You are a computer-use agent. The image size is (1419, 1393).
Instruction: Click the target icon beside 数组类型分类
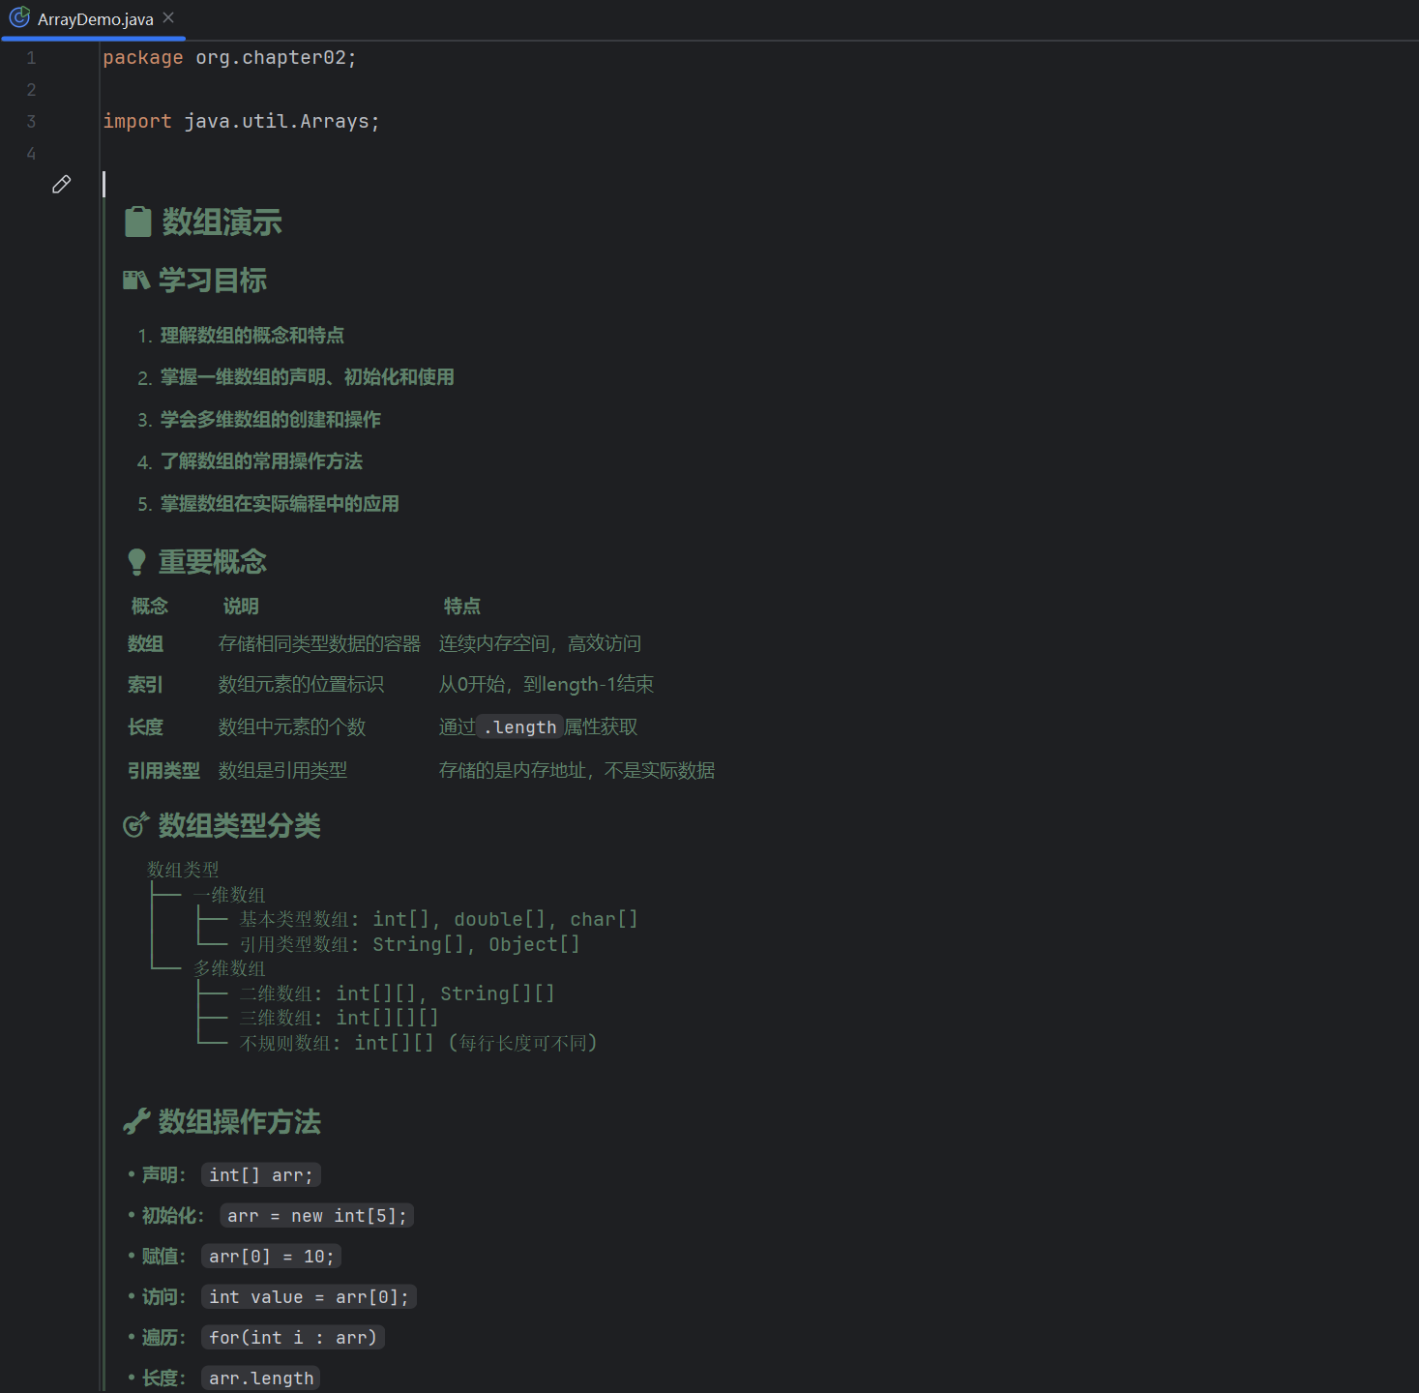[136, 825]
